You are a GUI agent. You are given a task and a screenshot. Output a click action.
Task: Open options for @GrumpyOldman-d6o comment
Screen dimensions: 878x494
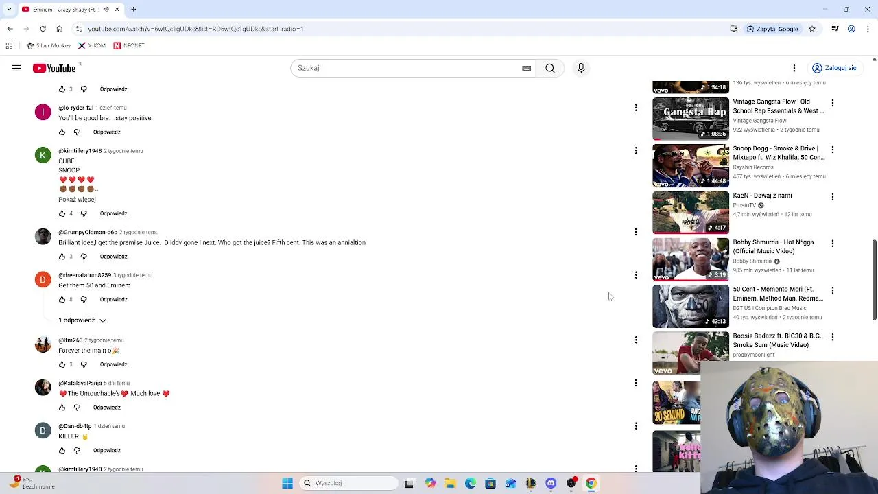636,232
